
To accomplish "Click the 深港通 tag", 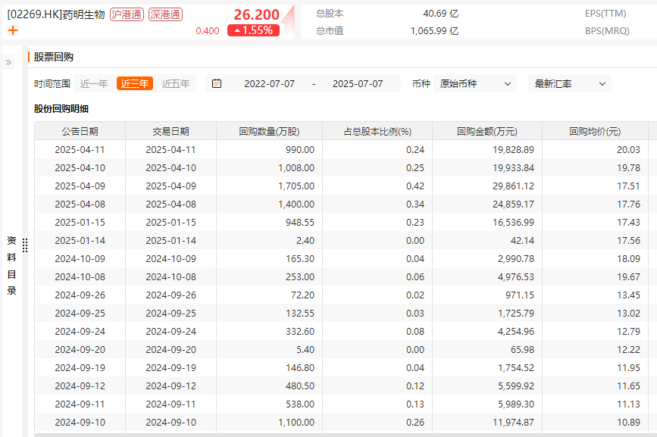I will pyautogui.click(x=165, y=14).
